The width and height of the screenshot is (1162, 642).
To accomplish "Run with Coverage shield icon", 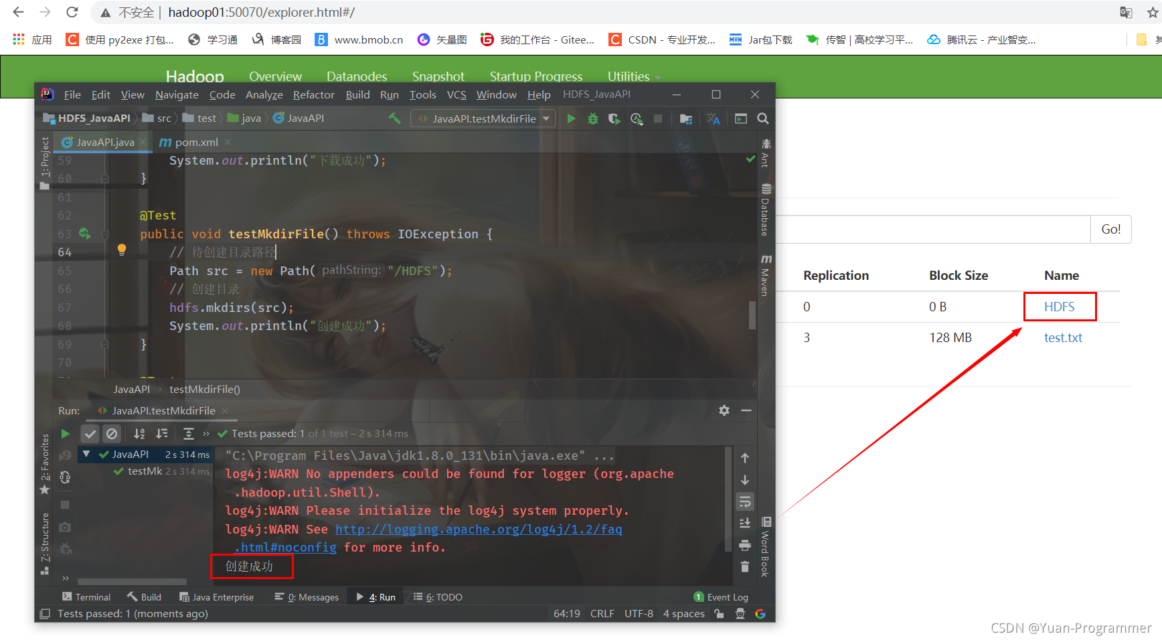I will coord(614,118).
